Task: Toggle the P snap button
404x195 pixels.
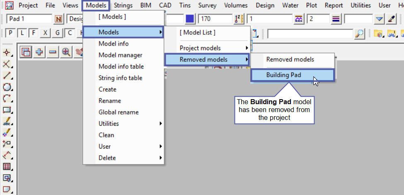Action: coord(10,33)
